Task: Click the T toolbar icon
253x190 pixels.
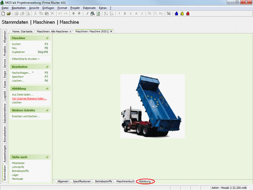Action: coord(119,14)
